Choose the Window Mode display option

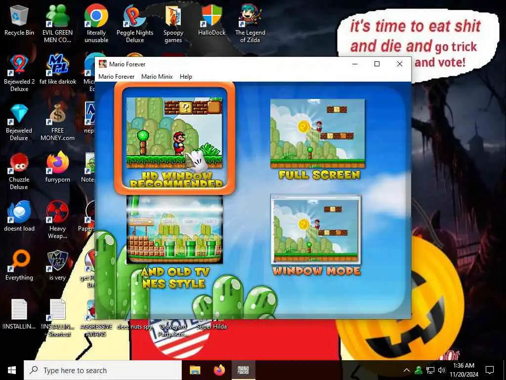(x=316, y=235)
